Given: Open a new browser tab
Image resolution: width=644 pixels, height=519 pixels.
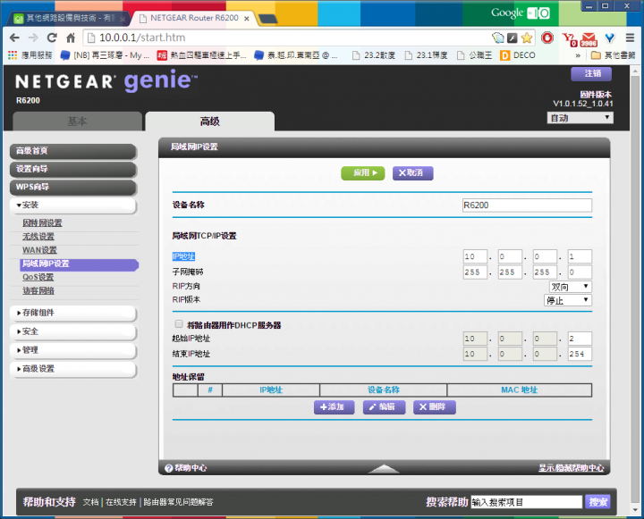Looking at the screenshot, I should [x=267, y=19].
